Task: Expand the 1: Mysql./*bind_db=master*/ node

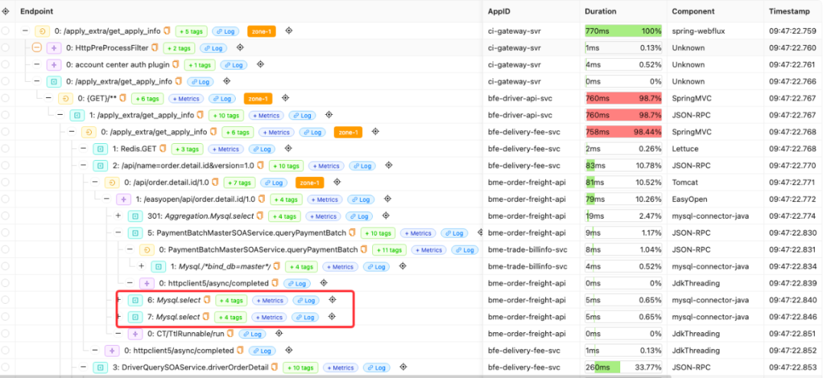Action: click(x=142, y=266)
